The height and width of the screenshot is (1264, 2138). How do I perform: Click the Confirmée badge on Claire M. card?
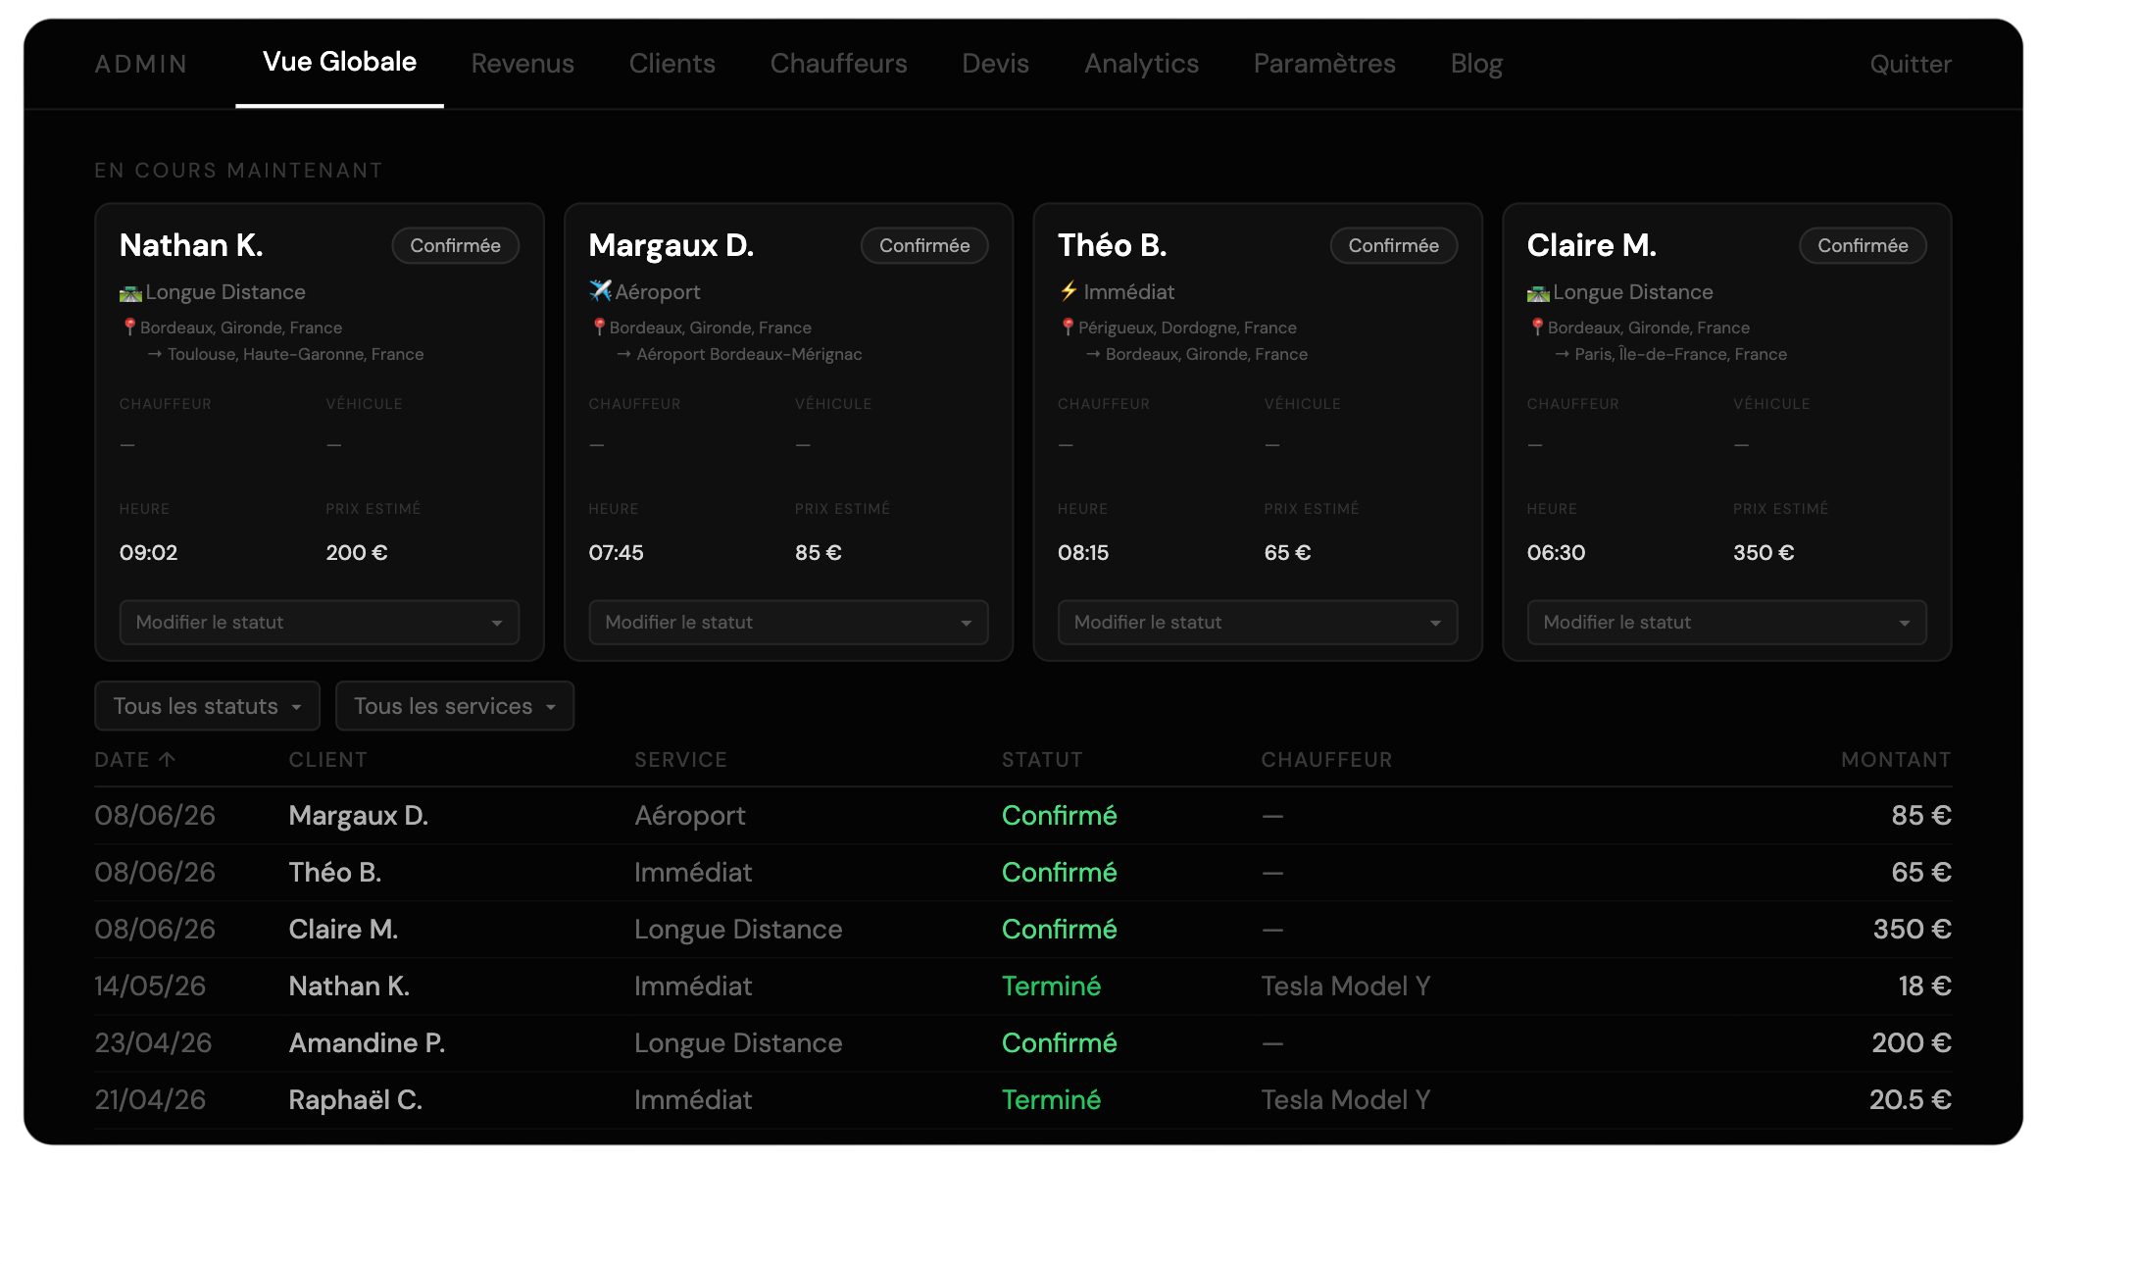coord(1863,246)
